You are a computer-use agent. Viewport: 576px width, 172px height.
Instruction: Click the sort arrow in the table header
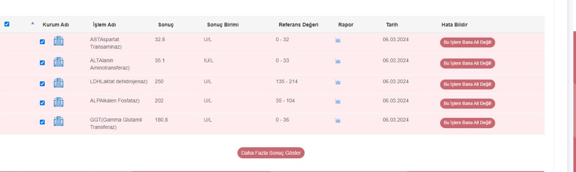pyautogui.click(x=32, y=23)
